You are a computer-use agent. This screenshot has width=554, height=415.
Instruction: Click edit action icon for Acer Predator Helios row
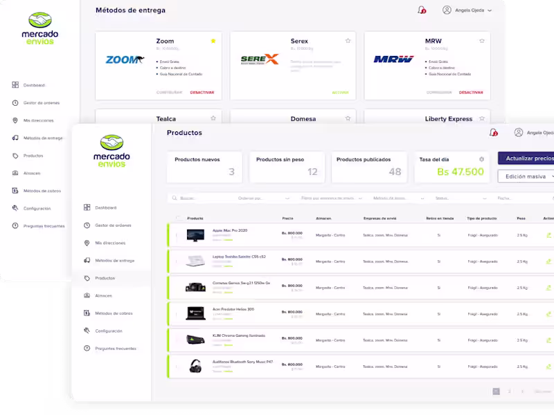pos(548,314)
